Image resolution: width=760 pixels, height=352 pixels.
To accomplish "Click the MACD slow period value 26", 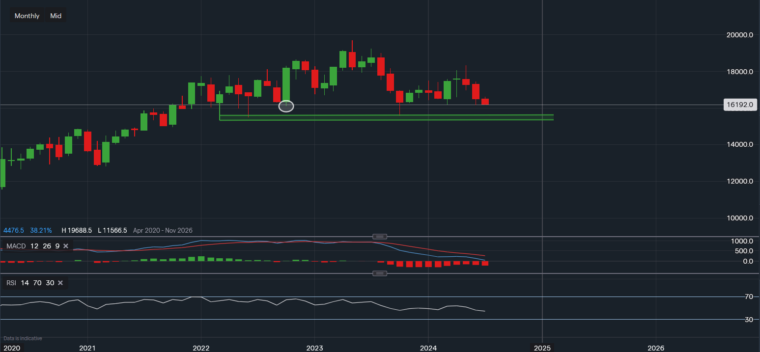I will (46, 245).
